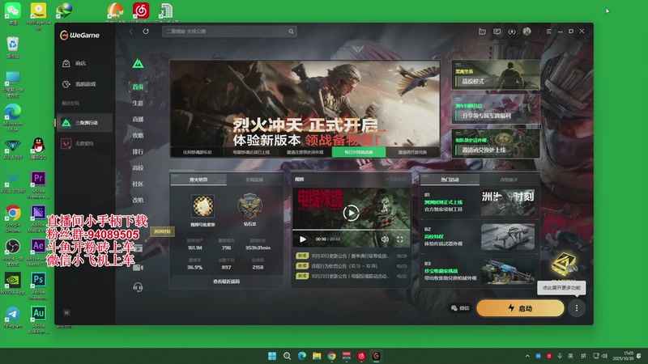Toggle video fullscreen mode
The width and height of the screenshot is (648, 364).
click(x=399, y=239)
